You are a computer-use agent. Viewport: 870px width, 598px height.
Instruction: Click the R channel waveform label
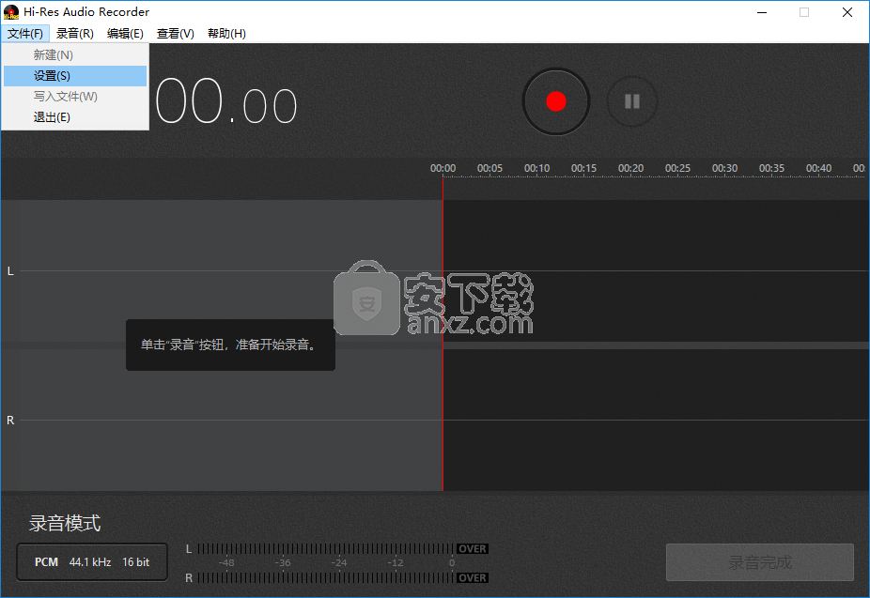coord(10,420)
